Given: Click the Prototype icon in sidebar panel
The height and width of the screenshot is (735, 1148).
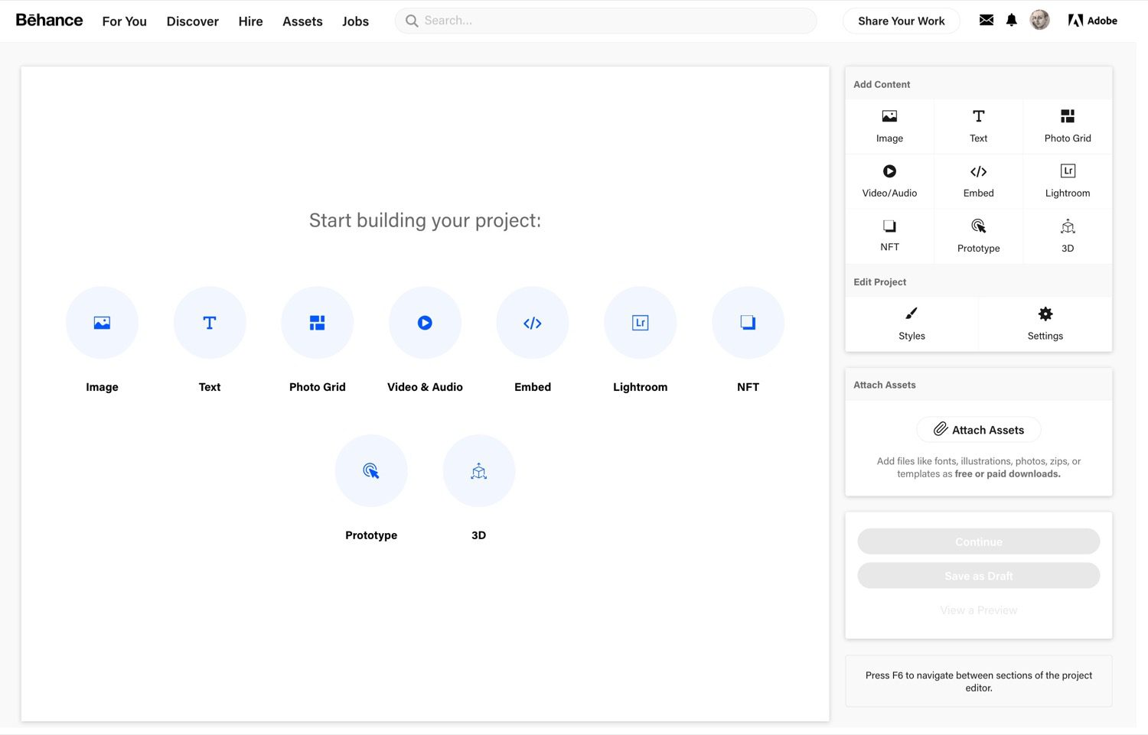Looking at the screenshot, I should coord(978,226).
